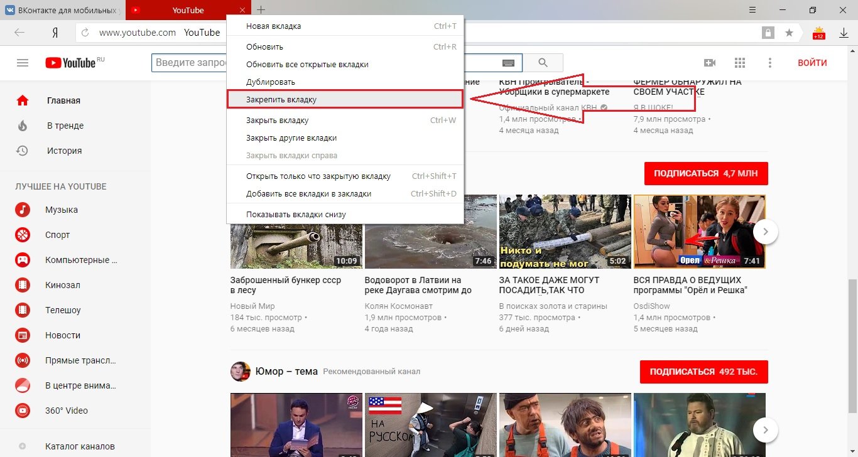The height and width of the screenshot is (457, 858).
Task: Click the magnifier search button
Action: click(x=543, y=63)
